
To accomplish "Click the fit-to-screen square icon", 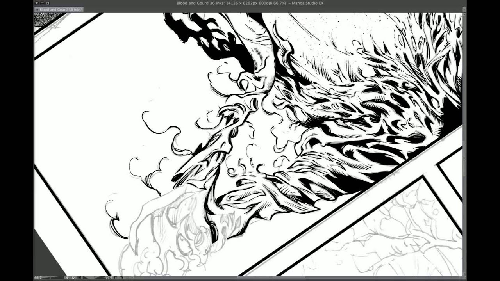I will point(79,277).
